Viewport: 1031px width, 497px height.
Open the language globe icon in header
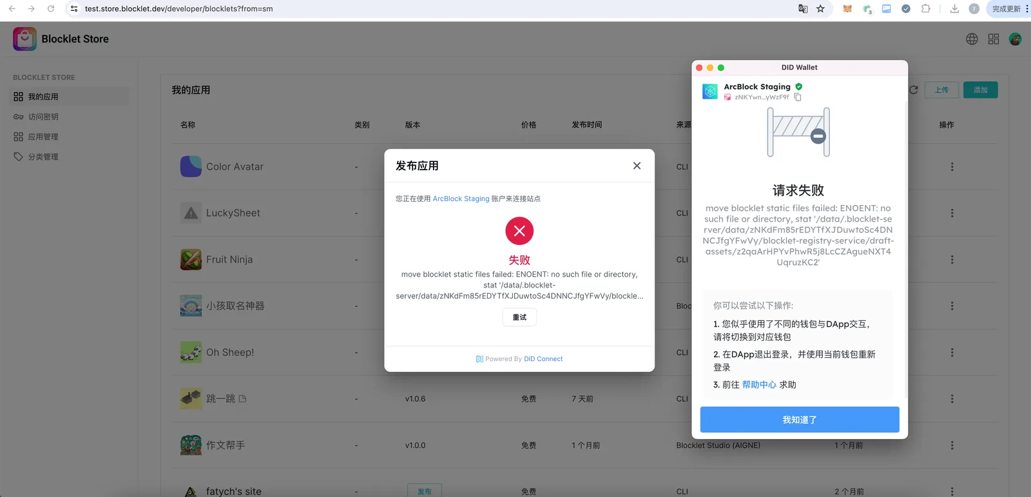[x=972, y=39]
